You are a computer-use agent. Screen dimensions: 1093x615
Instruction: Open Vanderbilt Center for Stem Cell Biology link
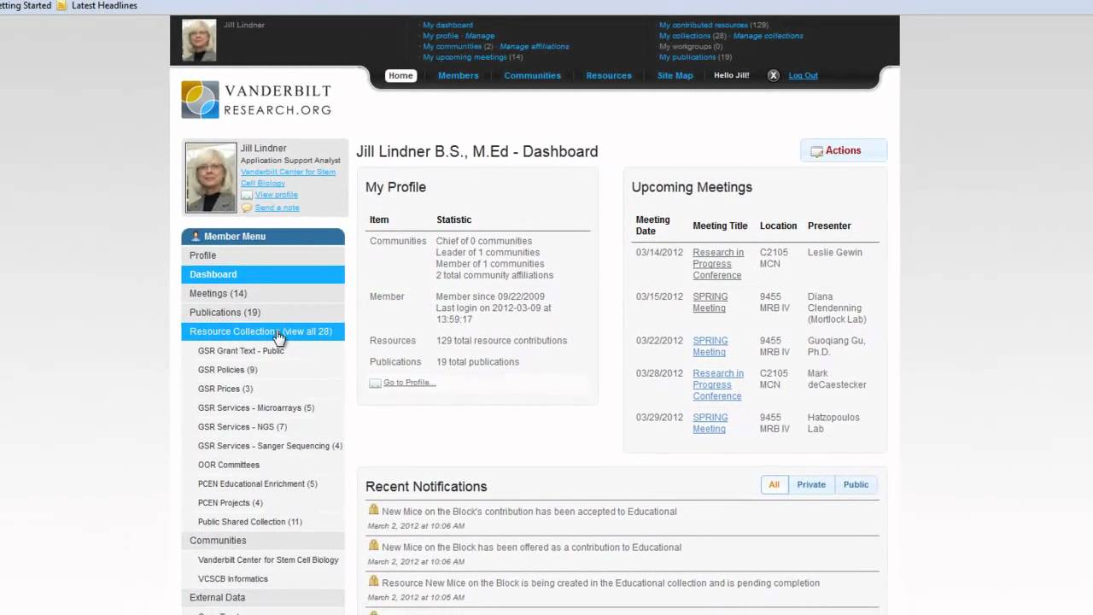(x=288, y=177)
